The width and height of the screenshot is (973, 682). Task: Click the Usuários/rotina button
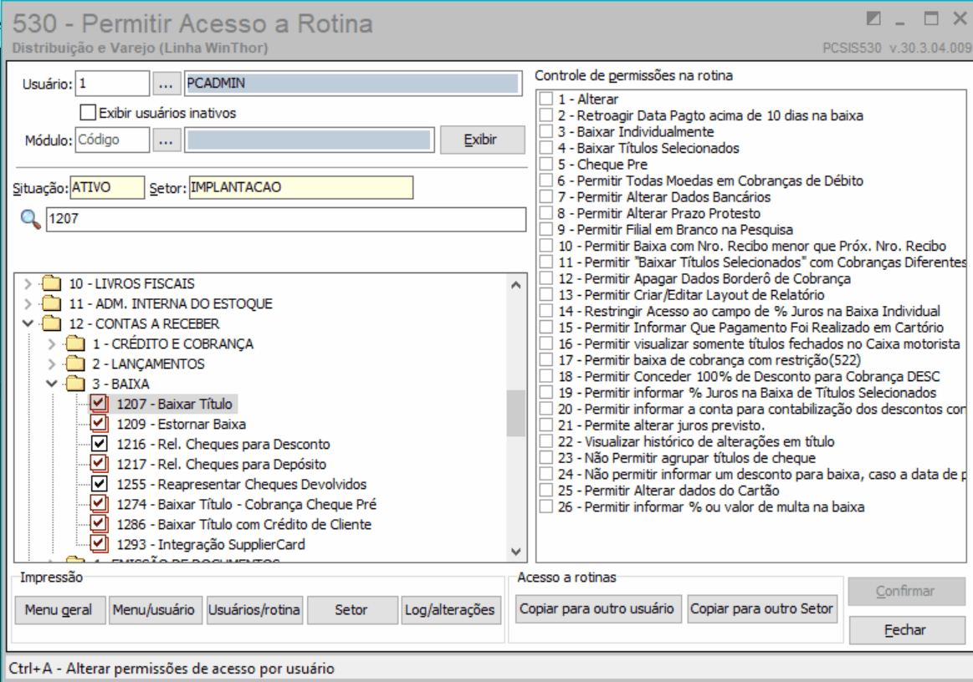click(x=254, y=610)
